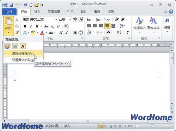Choose 选择性粘贴(V)... menu entry
The width and height of the screenshot is (176, 131).
point(23,53)
